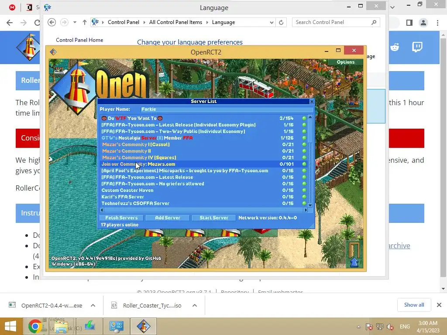
Task: Expand the address bar history dropdown
Action: pyautogui.click(x=272, y=23)
